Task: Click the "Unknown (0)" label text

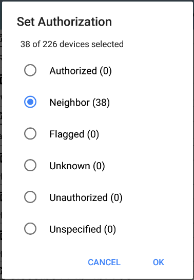Action: [x=77, y=166]
